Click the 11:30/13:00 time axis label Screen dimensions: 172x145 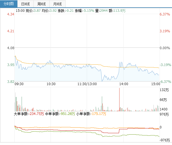pyautogui.click(x=87, y=84)
